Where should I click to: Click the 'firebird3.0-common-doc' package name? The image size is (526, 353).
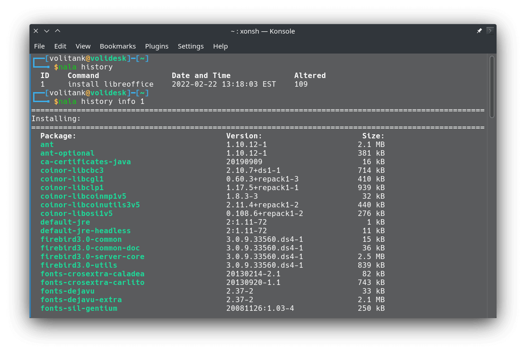click(90, 248)
